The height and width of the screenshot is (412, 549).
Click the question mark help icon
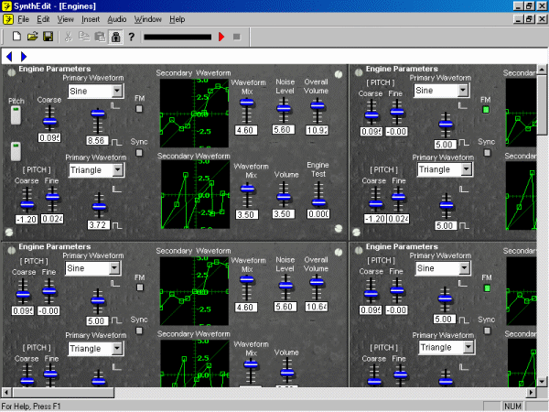tap(132, 37)
